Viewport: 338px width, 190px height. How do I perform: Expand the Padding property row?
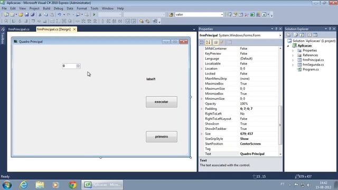click(x=202, y=109)
